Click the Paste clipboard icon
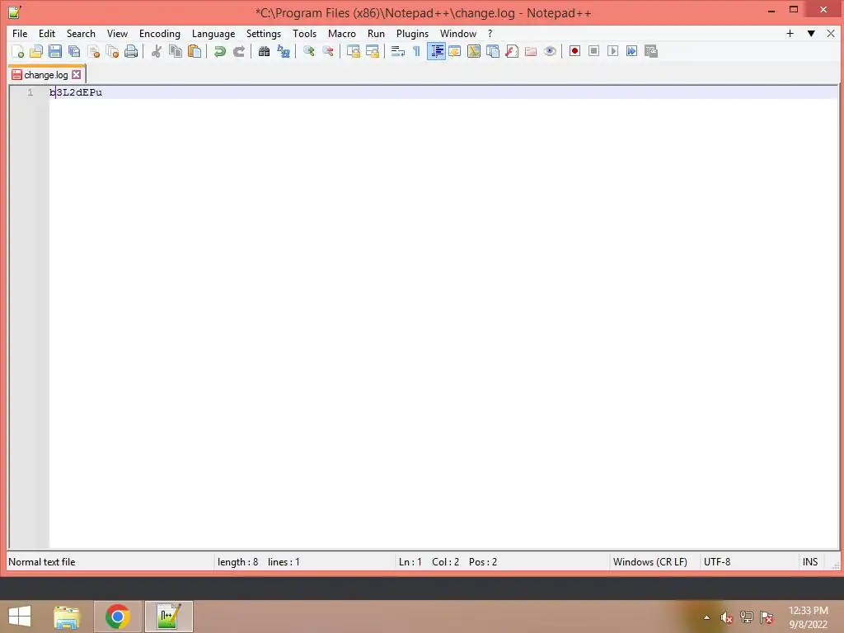 (195, 51)
